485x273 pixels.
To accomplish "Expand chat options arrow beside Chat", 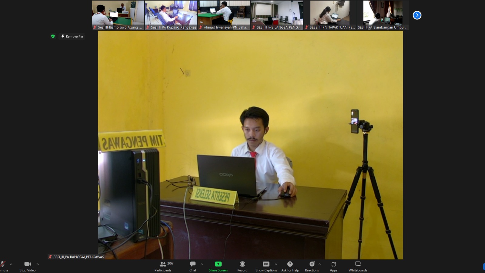I will point(202,264).
